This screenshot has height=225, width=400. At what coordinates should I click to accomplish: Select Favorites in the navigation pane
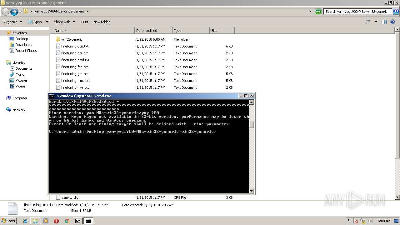pos(19,33)
